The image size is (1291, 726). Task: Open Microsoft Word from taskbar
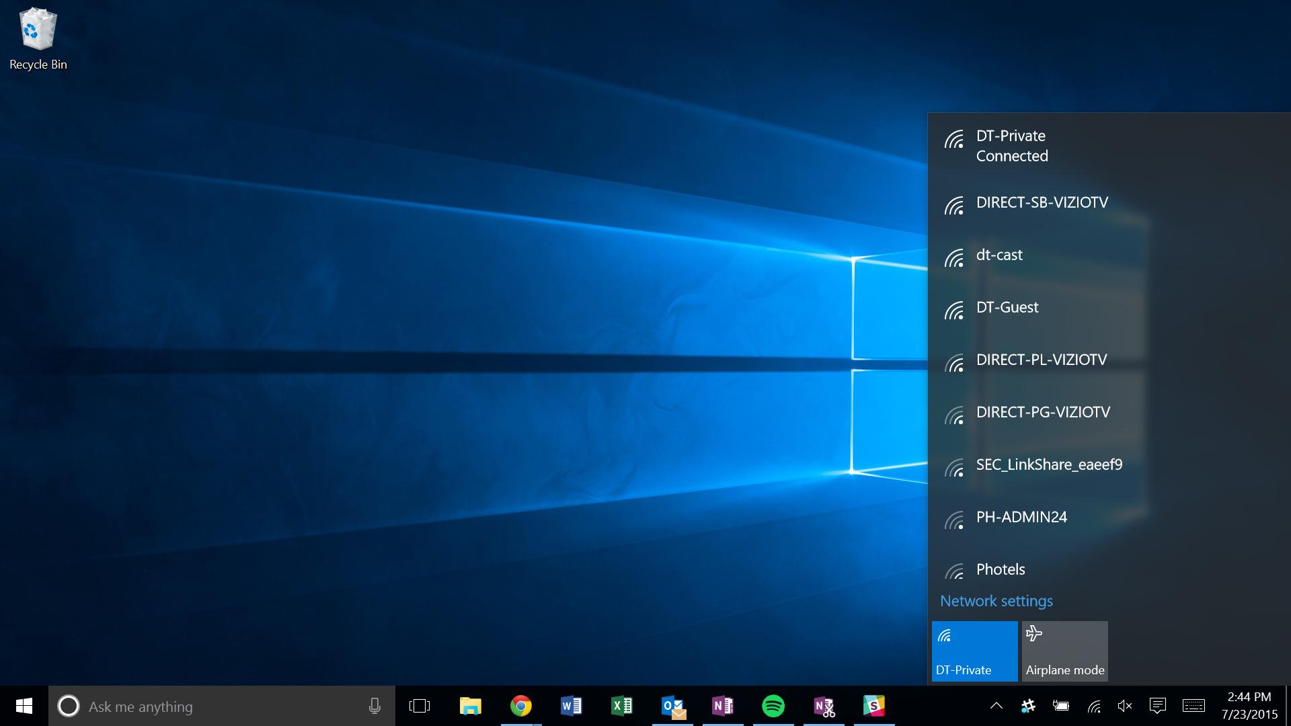(571, 706)
